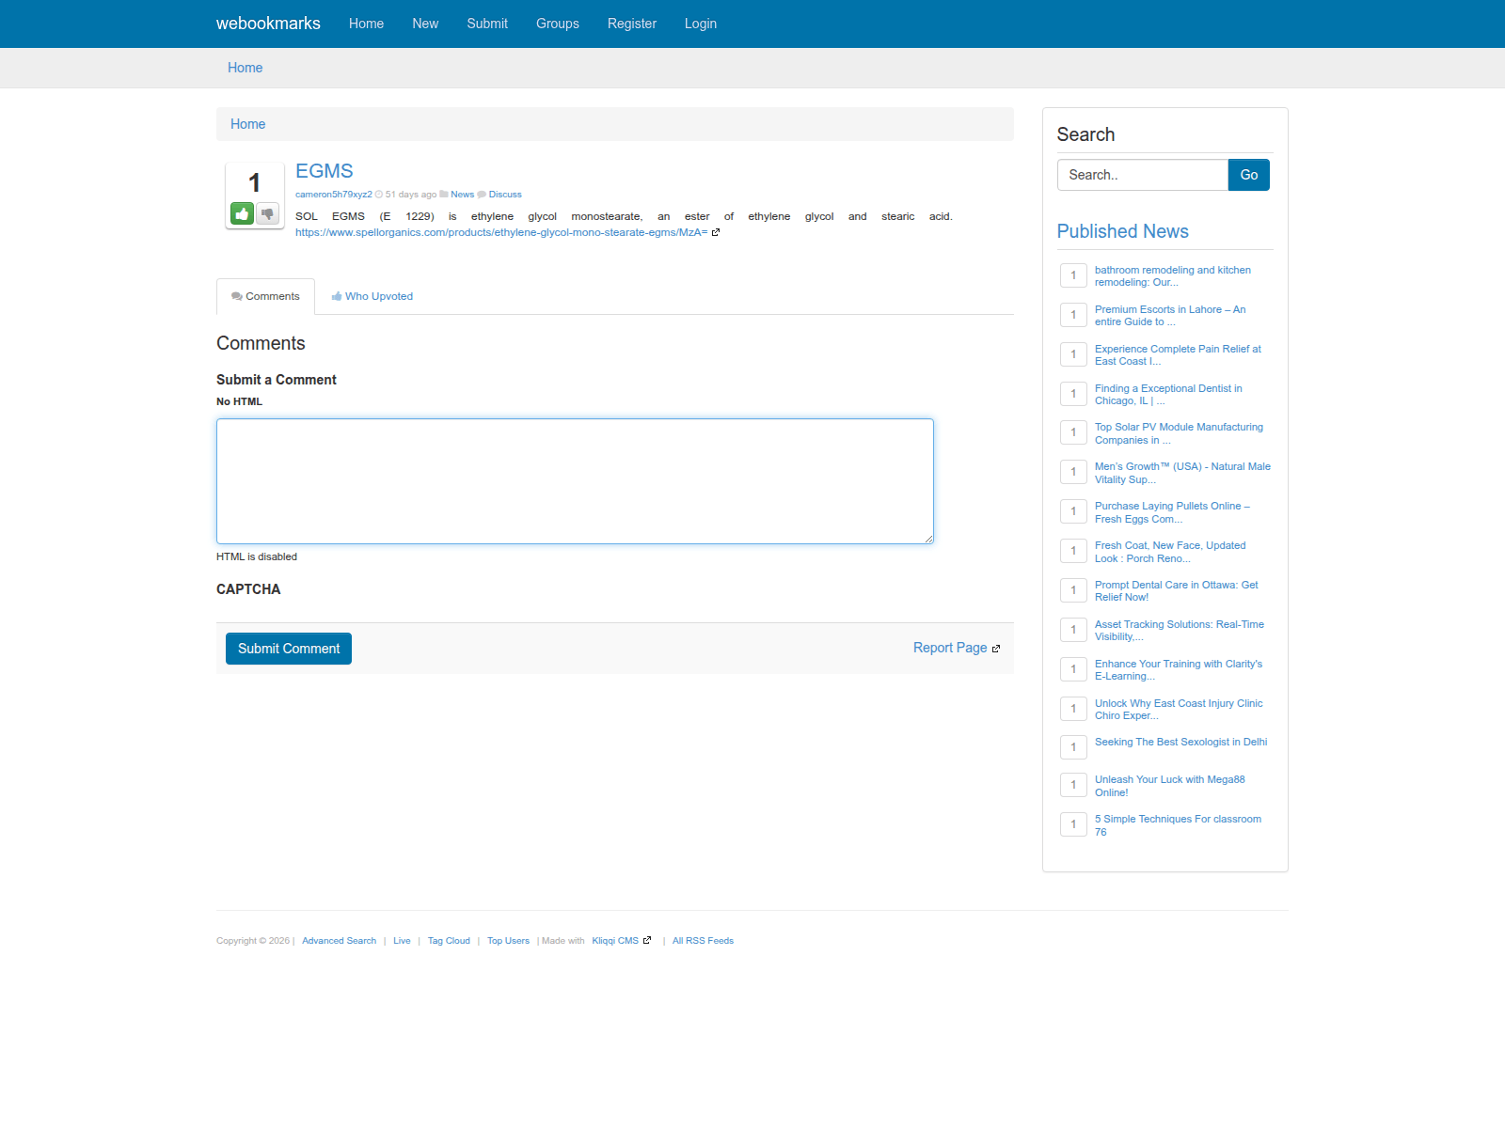Click Home breadcrumb in gray bar
Image resolution: width=1505 pixels, height=1128 pixels.
(245, 68)
